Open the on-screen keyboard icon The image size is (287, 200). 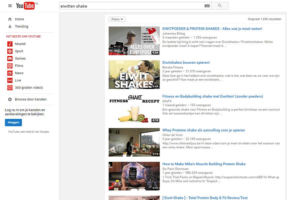pyautogui.click(x=207, y=6)
